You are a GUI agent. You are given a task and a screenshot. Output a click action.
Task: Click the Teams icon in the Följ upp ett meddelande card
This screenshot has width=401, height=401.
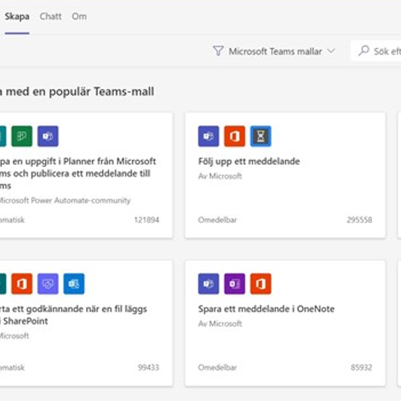[x=209, y=136]
